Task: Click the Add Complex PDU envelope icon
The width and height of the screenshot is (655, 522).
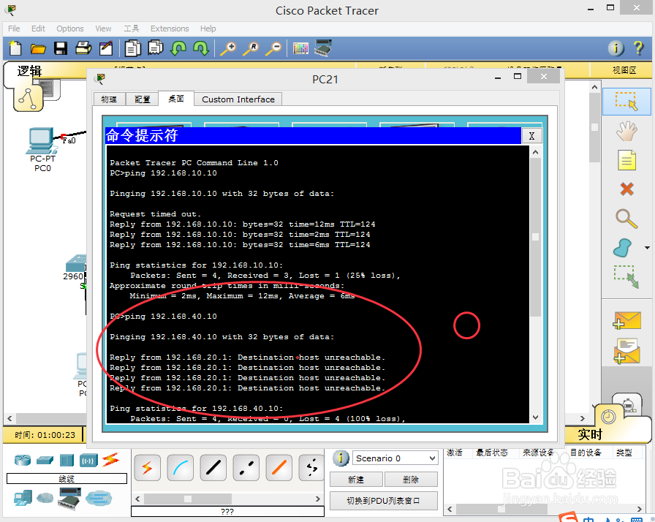Action: pyautogui.click(x=626, y=351)
